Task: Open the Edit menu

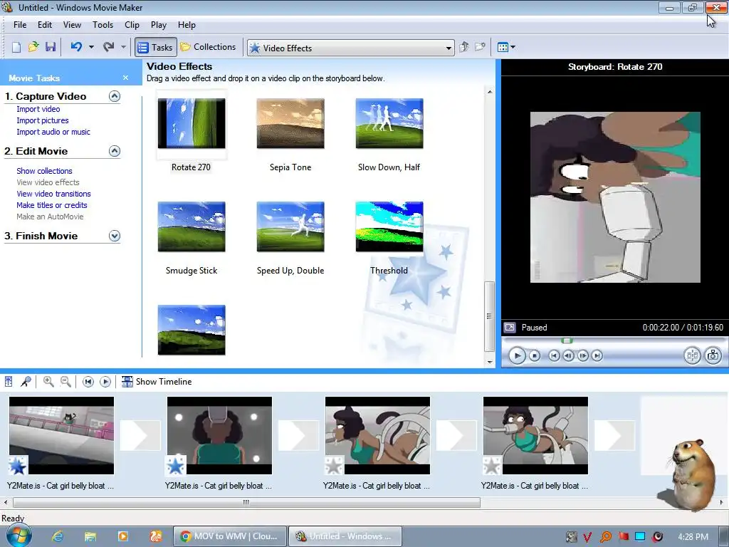Action: pos(45,25)
